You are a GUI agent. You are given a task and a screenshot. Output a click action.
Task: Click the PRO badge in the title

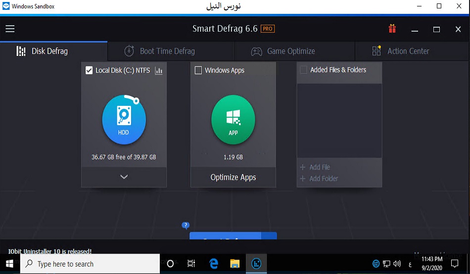(x=268, y=29)
